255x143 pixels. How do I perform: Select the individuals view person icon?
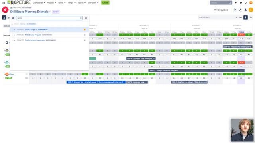[4, 17]
